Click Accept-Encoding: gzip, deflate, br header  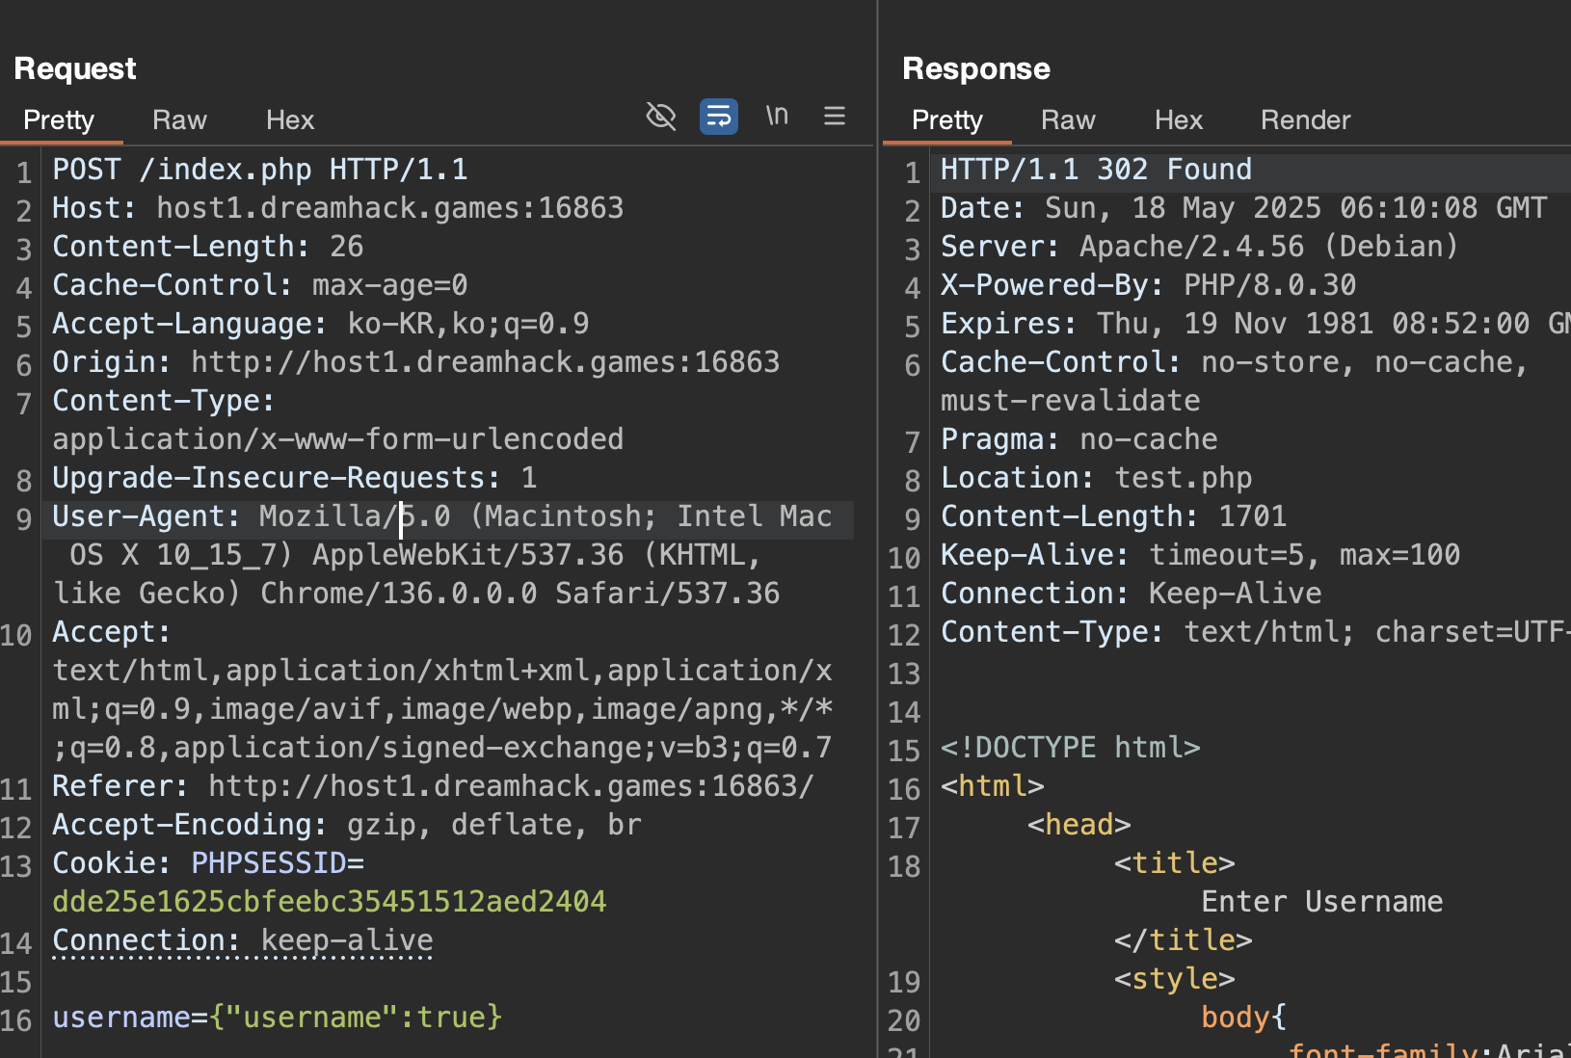(347, 825)
